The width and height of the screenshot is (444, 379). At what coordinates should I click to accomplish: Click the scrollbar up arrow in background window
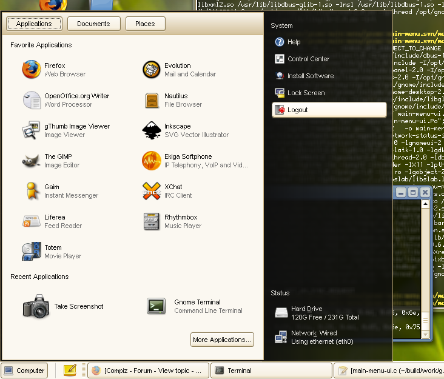coord(425,204)
